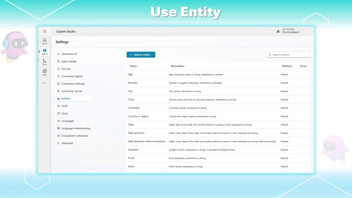
Task: Open the Component collections section
Action: 74,135
